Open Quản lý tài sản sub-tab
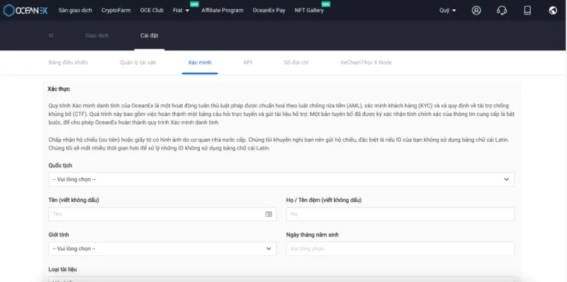Viewport: 567px width, 282px height. click(137, 62)
